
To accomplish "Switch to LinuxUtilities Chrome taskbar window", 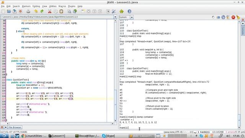I will click(34, 136).
